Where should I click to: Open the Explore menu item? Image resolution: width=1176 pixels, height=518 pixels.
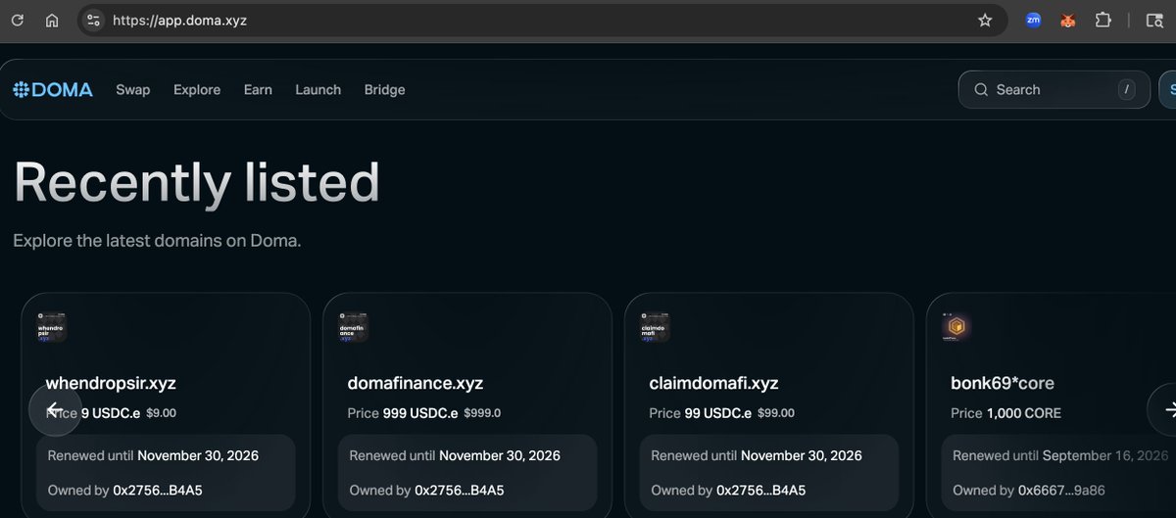coord(197,89)
